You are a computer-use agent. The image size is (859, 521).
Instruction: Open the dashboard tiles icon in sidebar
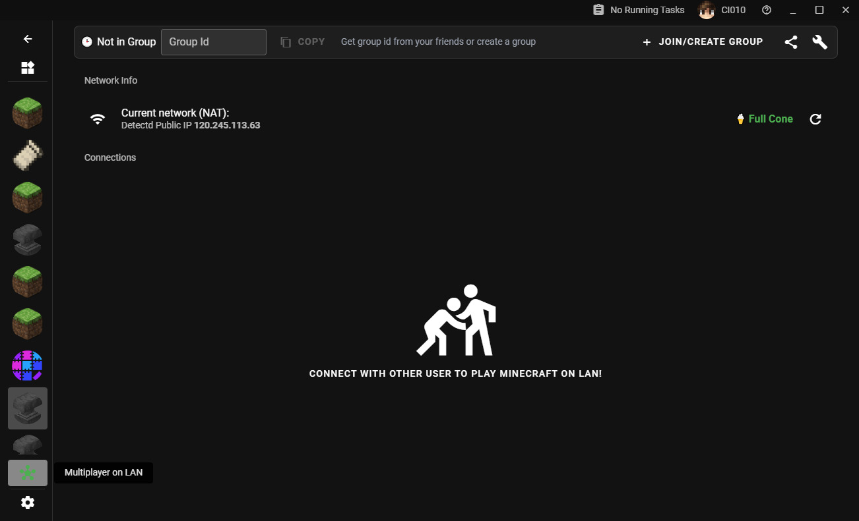(x=28, y=68)
